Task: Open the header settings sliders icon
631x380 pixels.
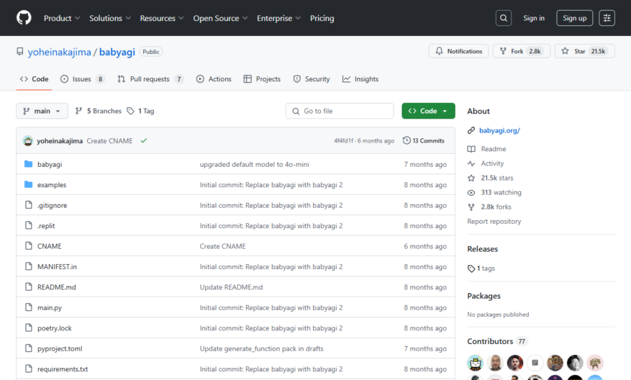Action: (607, 18)
